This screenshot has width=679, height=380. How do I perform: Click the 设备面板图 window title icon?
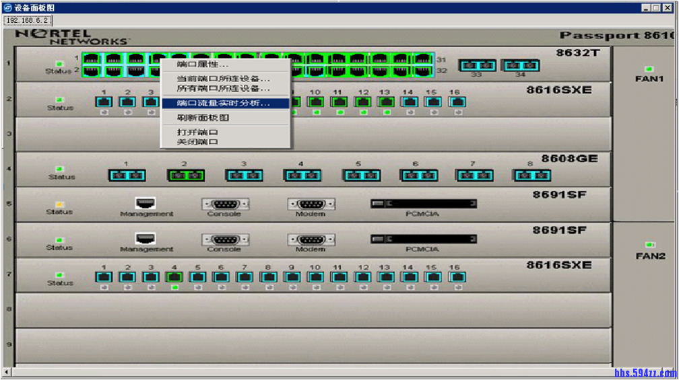(x=7, y=7)
